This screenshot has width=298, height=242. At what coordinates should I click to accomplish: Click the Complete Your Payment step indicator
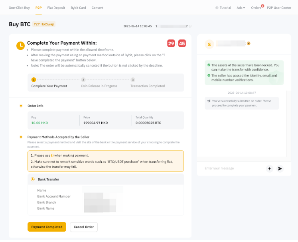(34, 80)
